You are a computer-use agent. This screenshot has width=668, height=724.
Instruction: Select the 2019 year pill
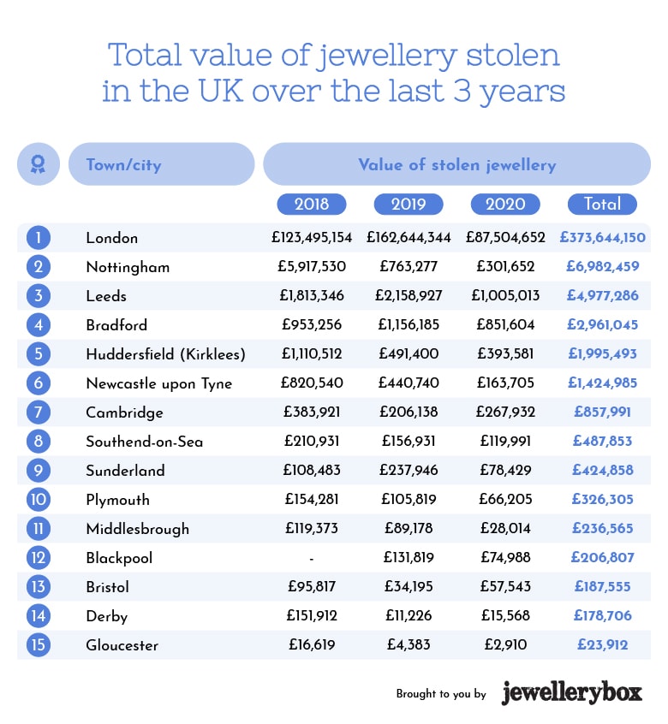(409, 205)
